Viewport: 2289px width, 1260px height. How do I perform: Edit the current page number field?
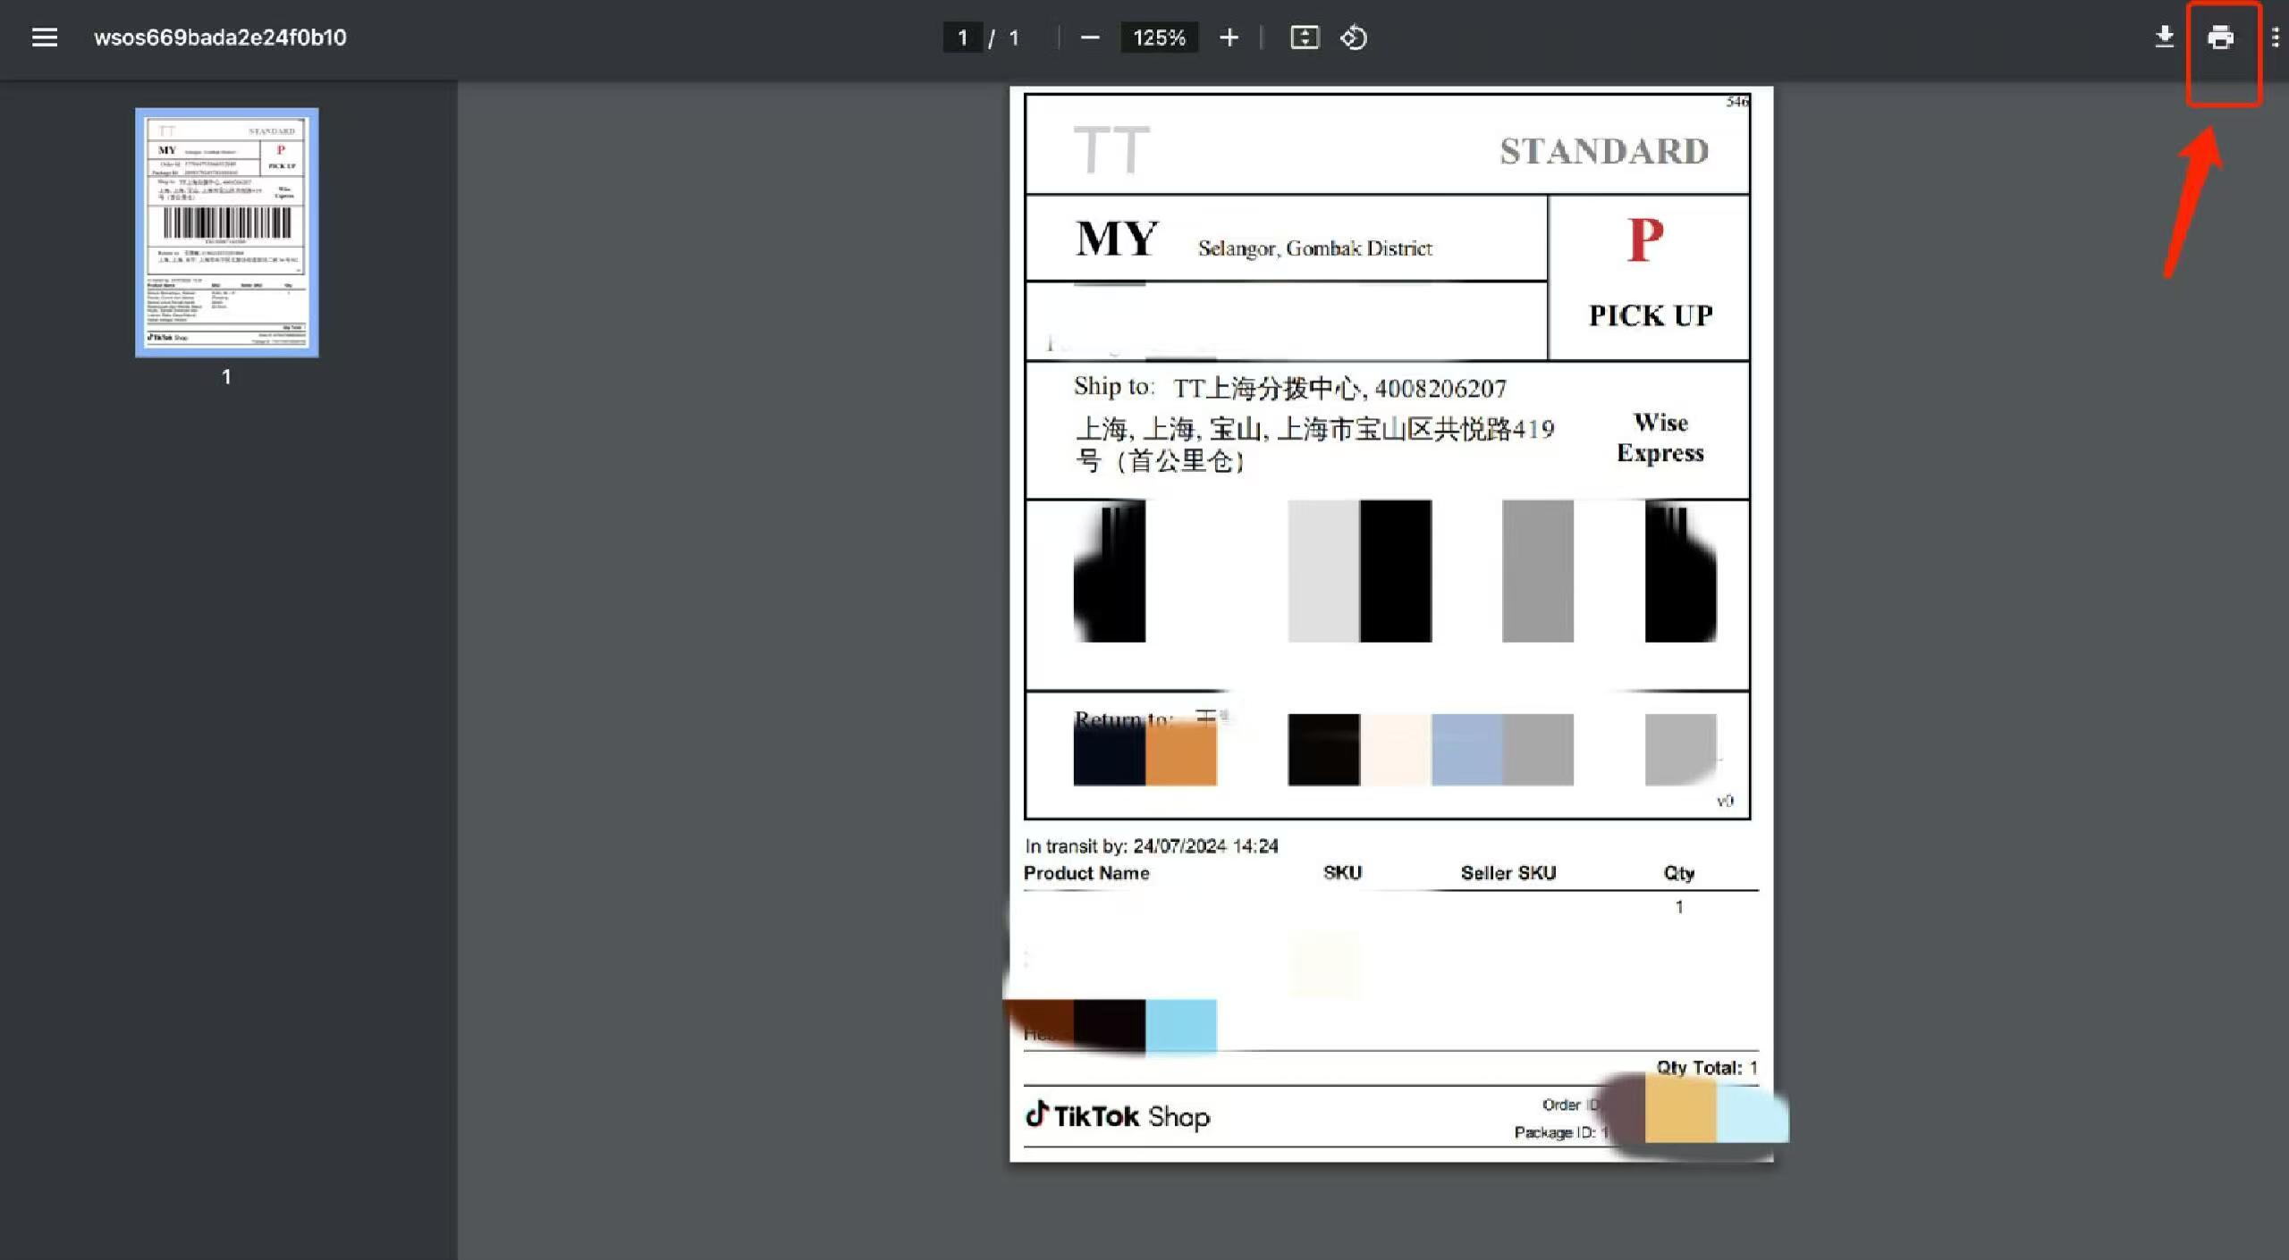(963, 38)
